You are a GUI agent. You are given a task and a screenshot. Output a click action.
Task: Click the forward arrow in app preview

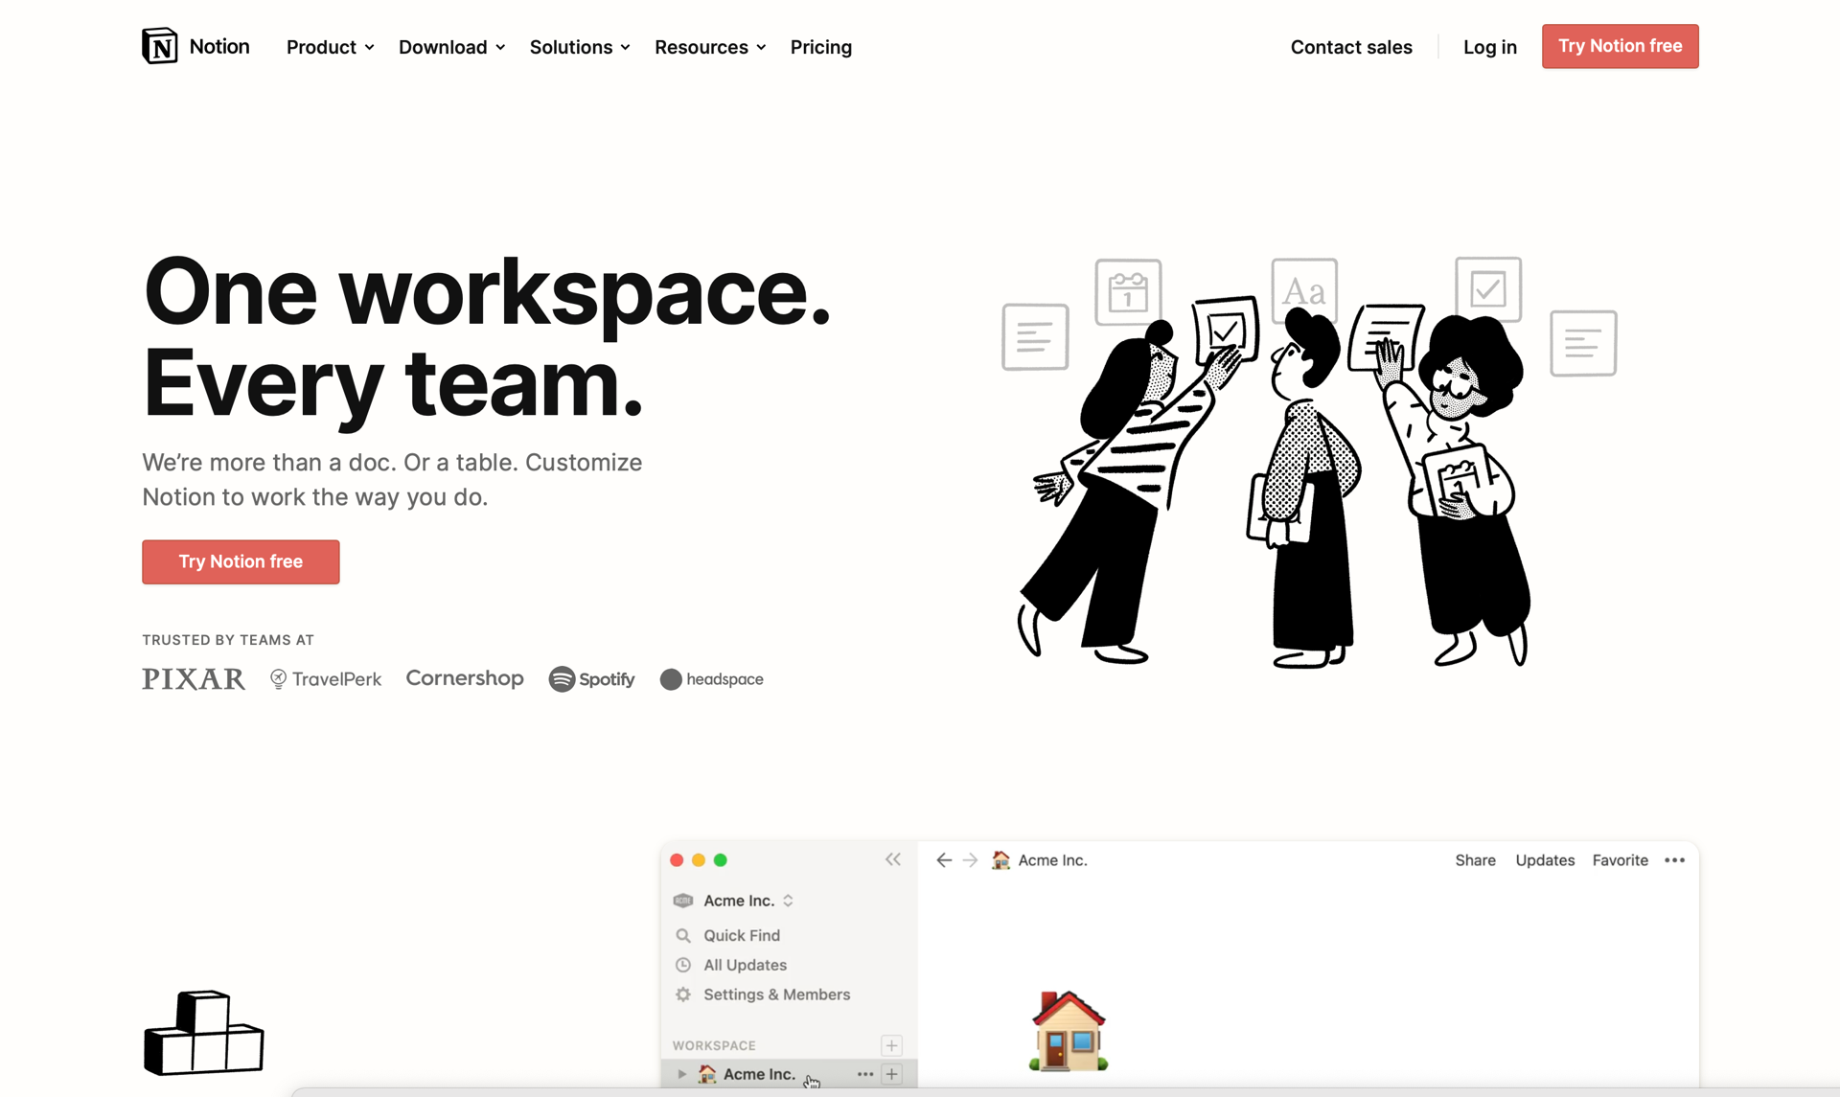[x=971, y=860]
